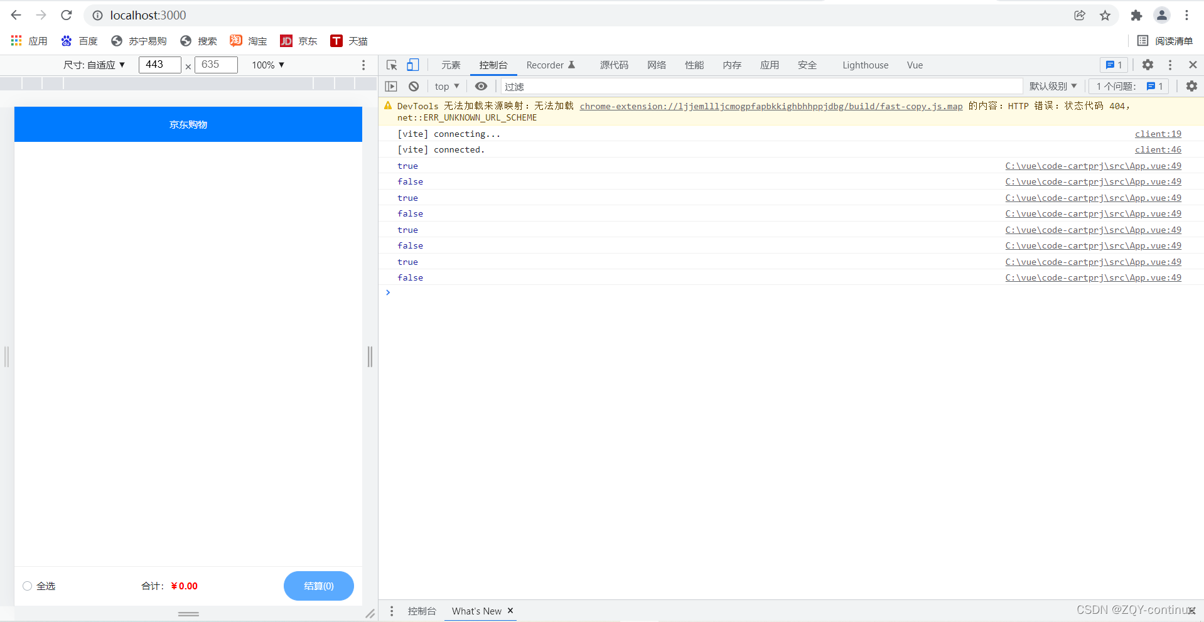The width and height of the screenshot is (1204, 622).
Task: Switch to DevTools 应用 tab
Action: pos(770,65)
